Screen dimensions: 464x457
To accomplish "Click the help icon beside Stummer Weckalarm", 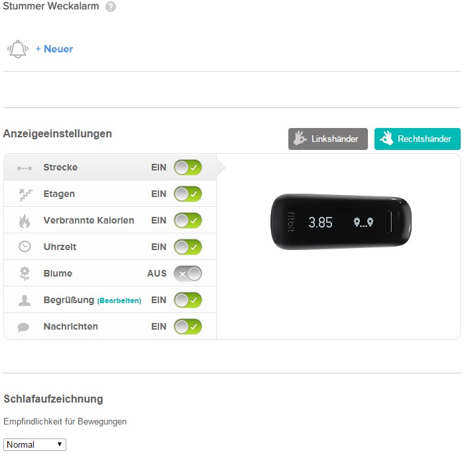I will tap(111, 7).
